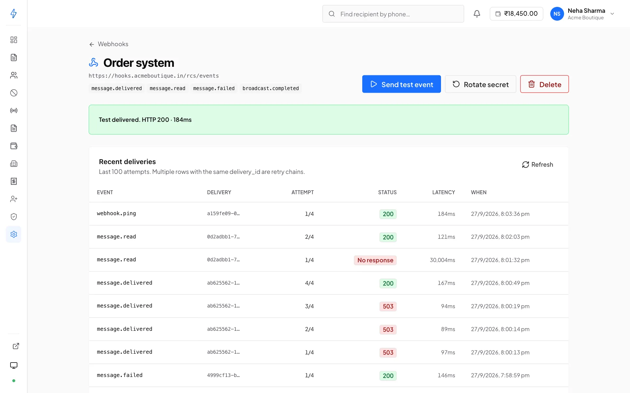
Task: Click the lightning bolt app logo
Action: coord(13,13)
